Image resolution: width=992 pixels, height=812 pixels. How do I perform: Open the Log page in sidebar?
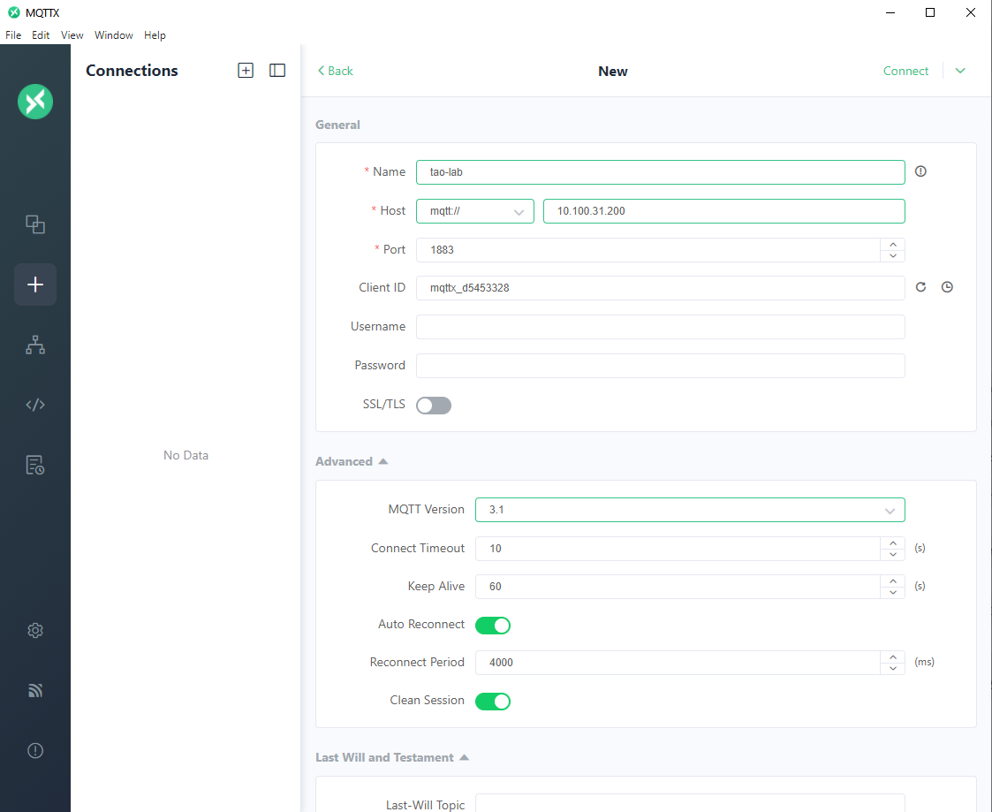pos(35,465)
